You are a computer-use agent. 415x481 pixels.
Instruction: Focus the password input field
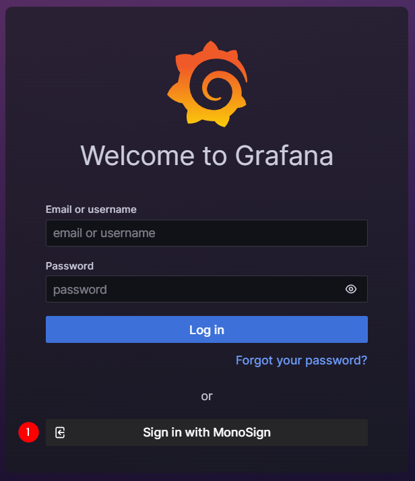(x=207, y=289)
